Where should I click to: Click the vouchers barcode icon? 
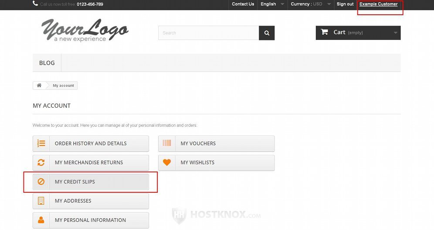[167, 143]
